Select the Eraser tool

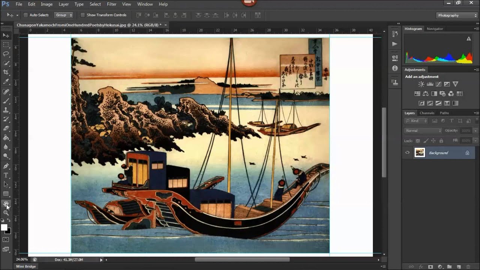pos(6,129)
